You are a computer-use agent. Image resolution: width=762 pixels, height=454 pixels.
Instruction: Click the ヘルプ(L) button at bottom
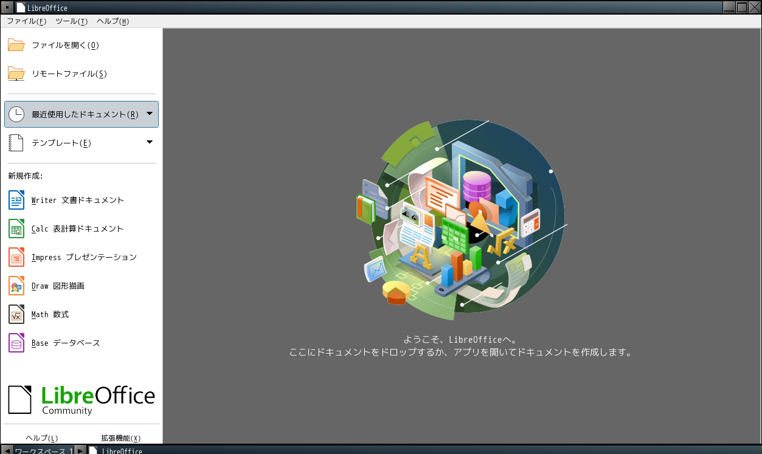click(x=42, y=438)
